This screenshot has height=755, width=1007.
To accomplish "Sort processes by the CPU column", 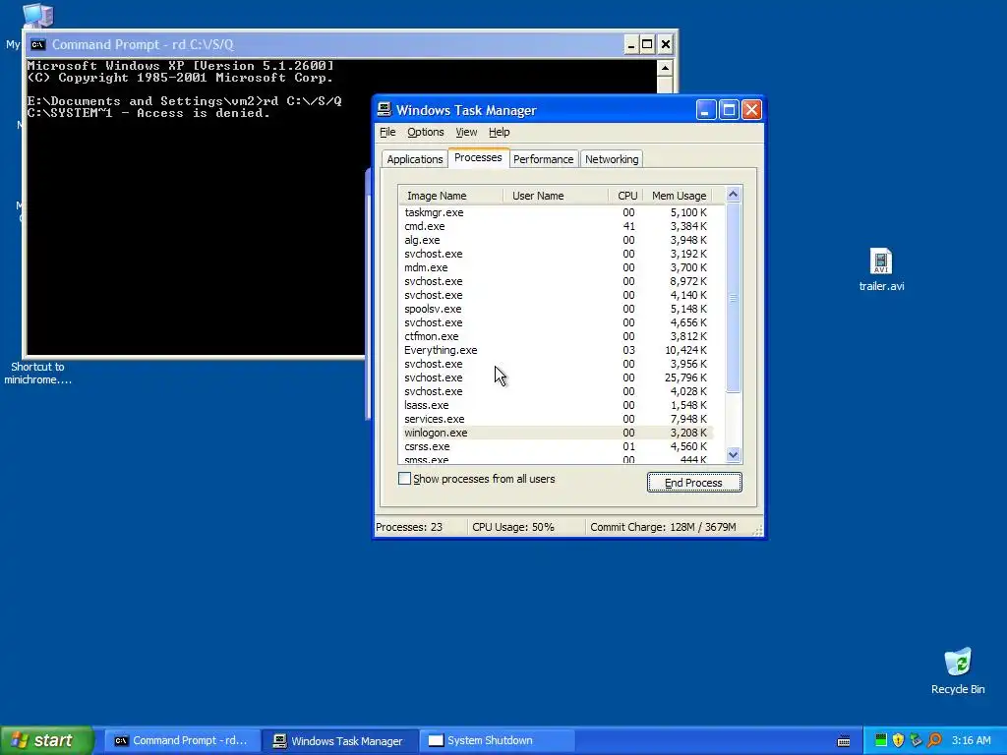I will (x=626, y=196).
